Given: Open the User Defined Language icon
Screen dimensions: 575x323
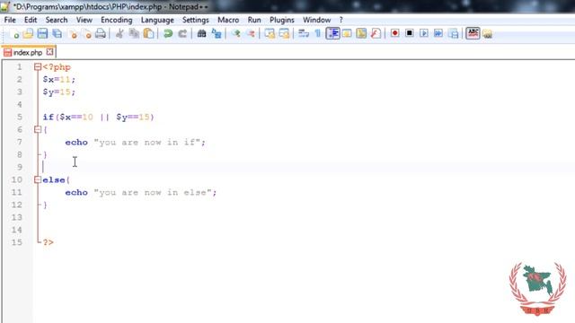Looking at the screenshot, I should 347,34.
